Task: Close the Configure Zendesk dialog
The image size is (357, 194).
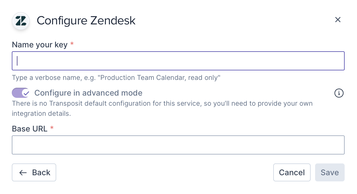Action: (x=338, y=20)
